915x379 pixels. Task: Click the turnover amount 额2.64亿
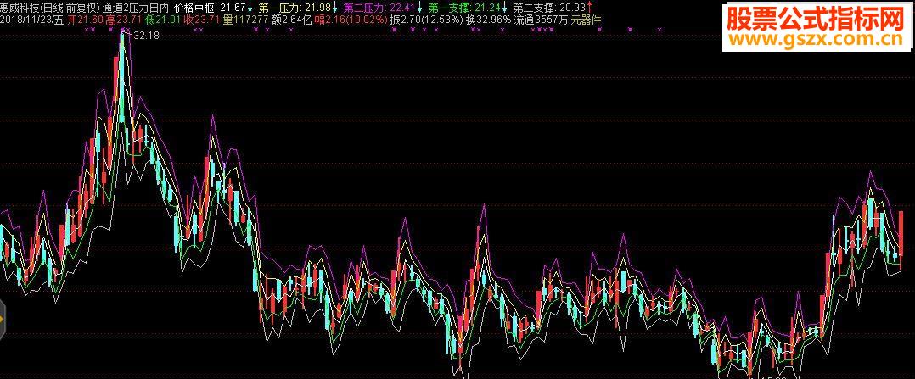[x=292, y=20]
